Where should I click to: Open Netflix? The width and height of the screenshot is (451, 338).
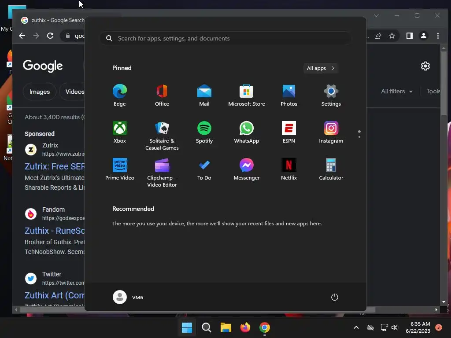(x=289, y=169)
